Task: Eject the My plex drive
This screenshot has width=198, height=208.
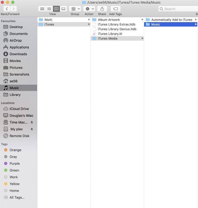Action: tap(32, 129)
